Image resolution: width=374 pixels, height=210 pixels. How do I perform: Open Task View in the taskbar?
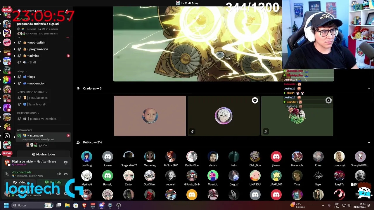point(59,205)
